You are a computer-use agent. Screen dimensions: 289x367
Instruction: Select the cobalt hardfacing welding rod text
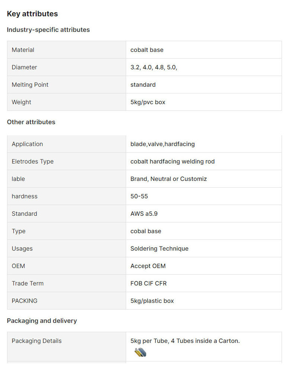click(x=173, y=161)
